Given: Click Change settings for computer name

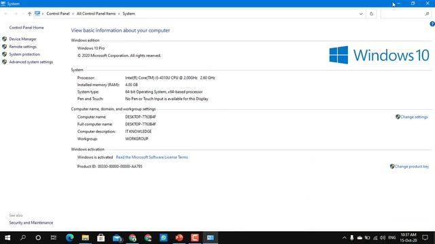Looking at the screenshot, I should tap(414, 117).
